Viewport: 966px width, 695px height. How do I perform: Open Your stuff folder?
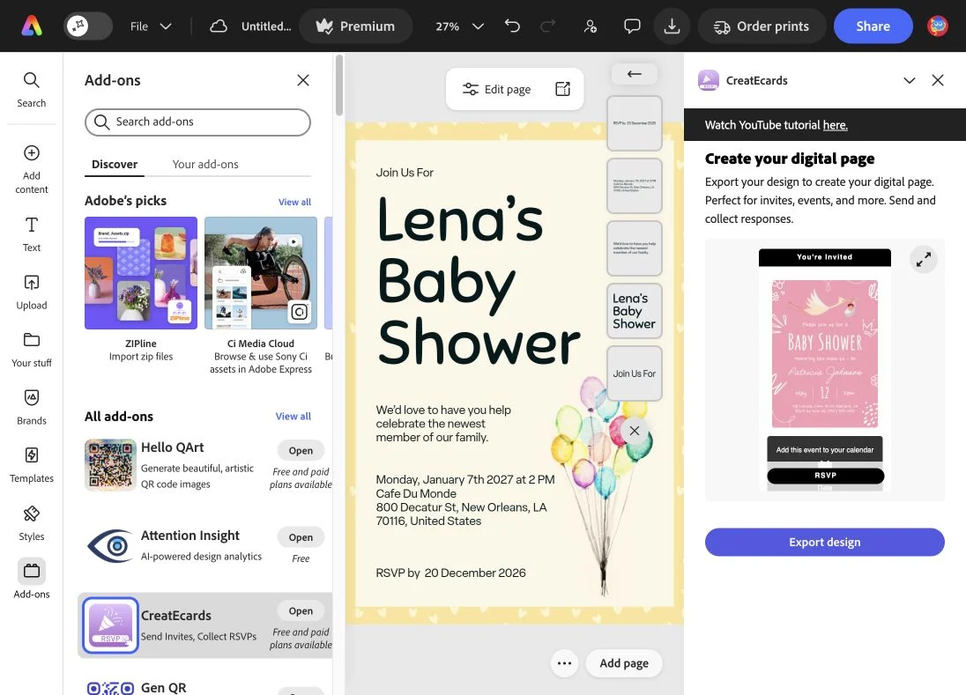point(32,351)
